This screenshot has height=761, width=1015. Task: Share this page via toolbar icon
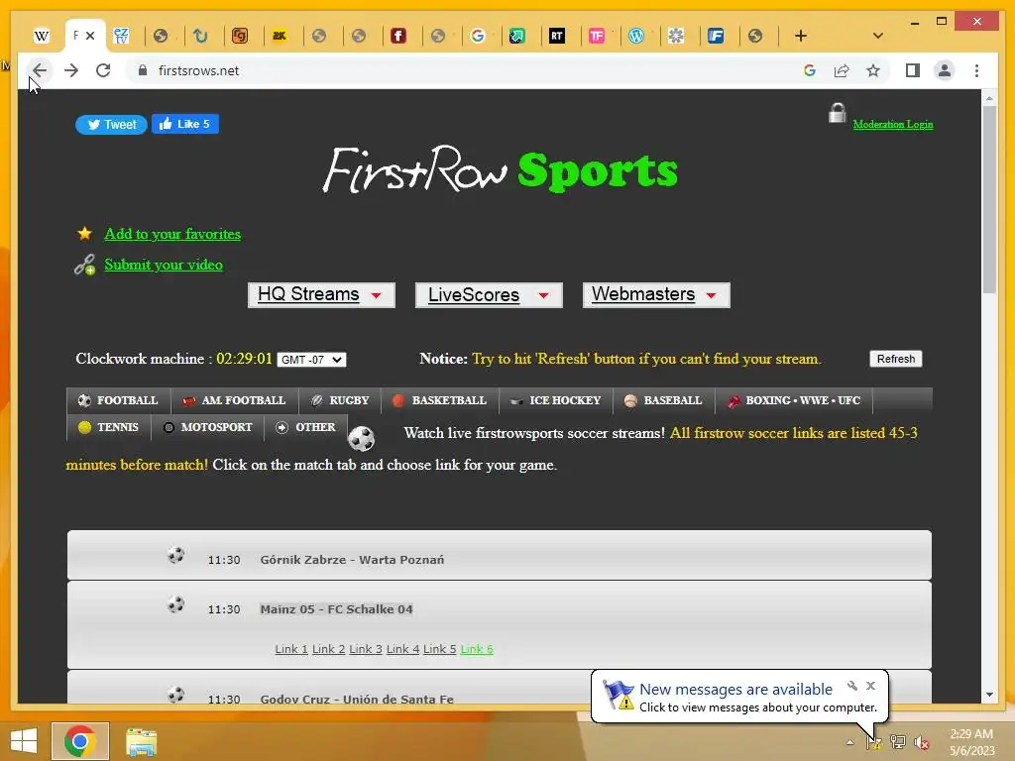[x=842, y=70]
